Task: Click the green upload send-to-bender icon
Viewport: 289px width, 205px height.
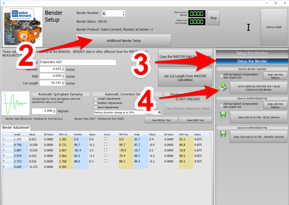Action: coord(223,88)
